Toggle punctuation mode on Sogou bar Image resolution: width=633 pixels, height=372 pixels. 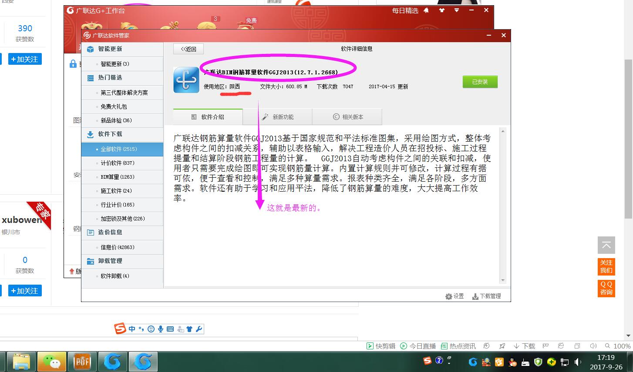point(141,329)
